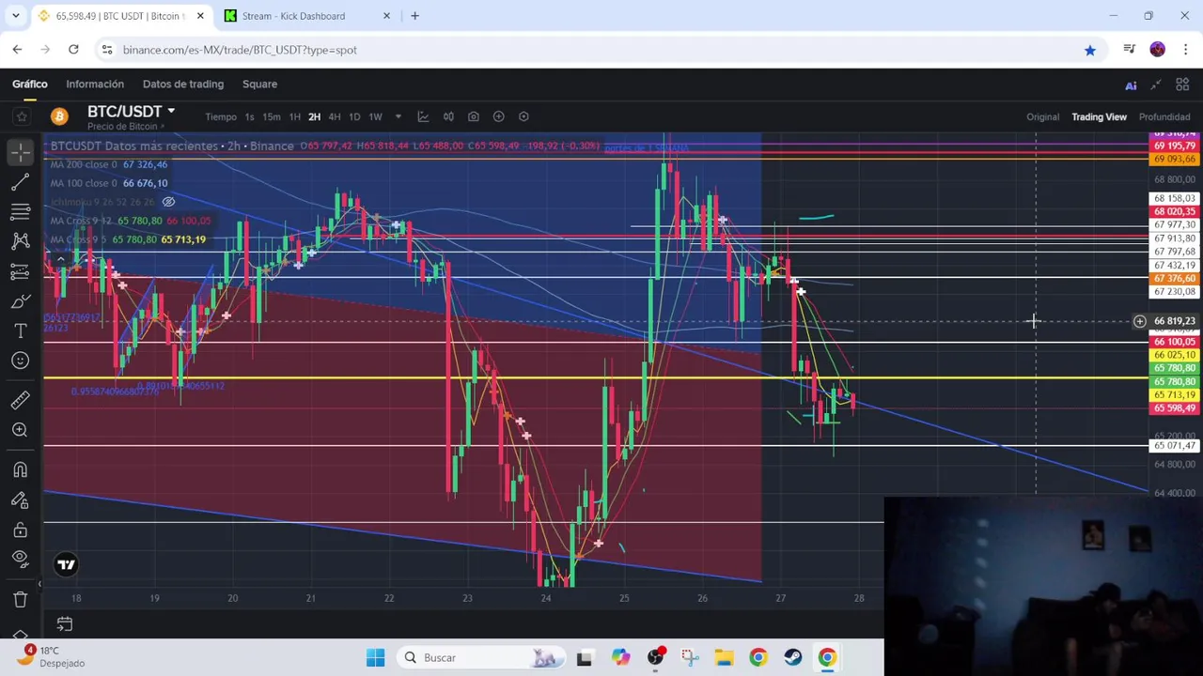1203x676 pixels.
Task: Select the brush drawing tool
Action: click(x=21, y=301)
